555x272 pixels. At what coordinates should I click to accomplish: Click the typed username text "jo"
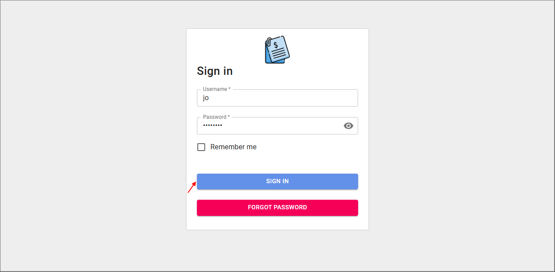206,98
